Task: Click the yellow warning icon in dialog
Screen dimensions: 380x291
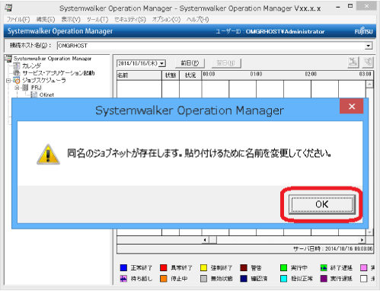Action: tap(48, 155)
